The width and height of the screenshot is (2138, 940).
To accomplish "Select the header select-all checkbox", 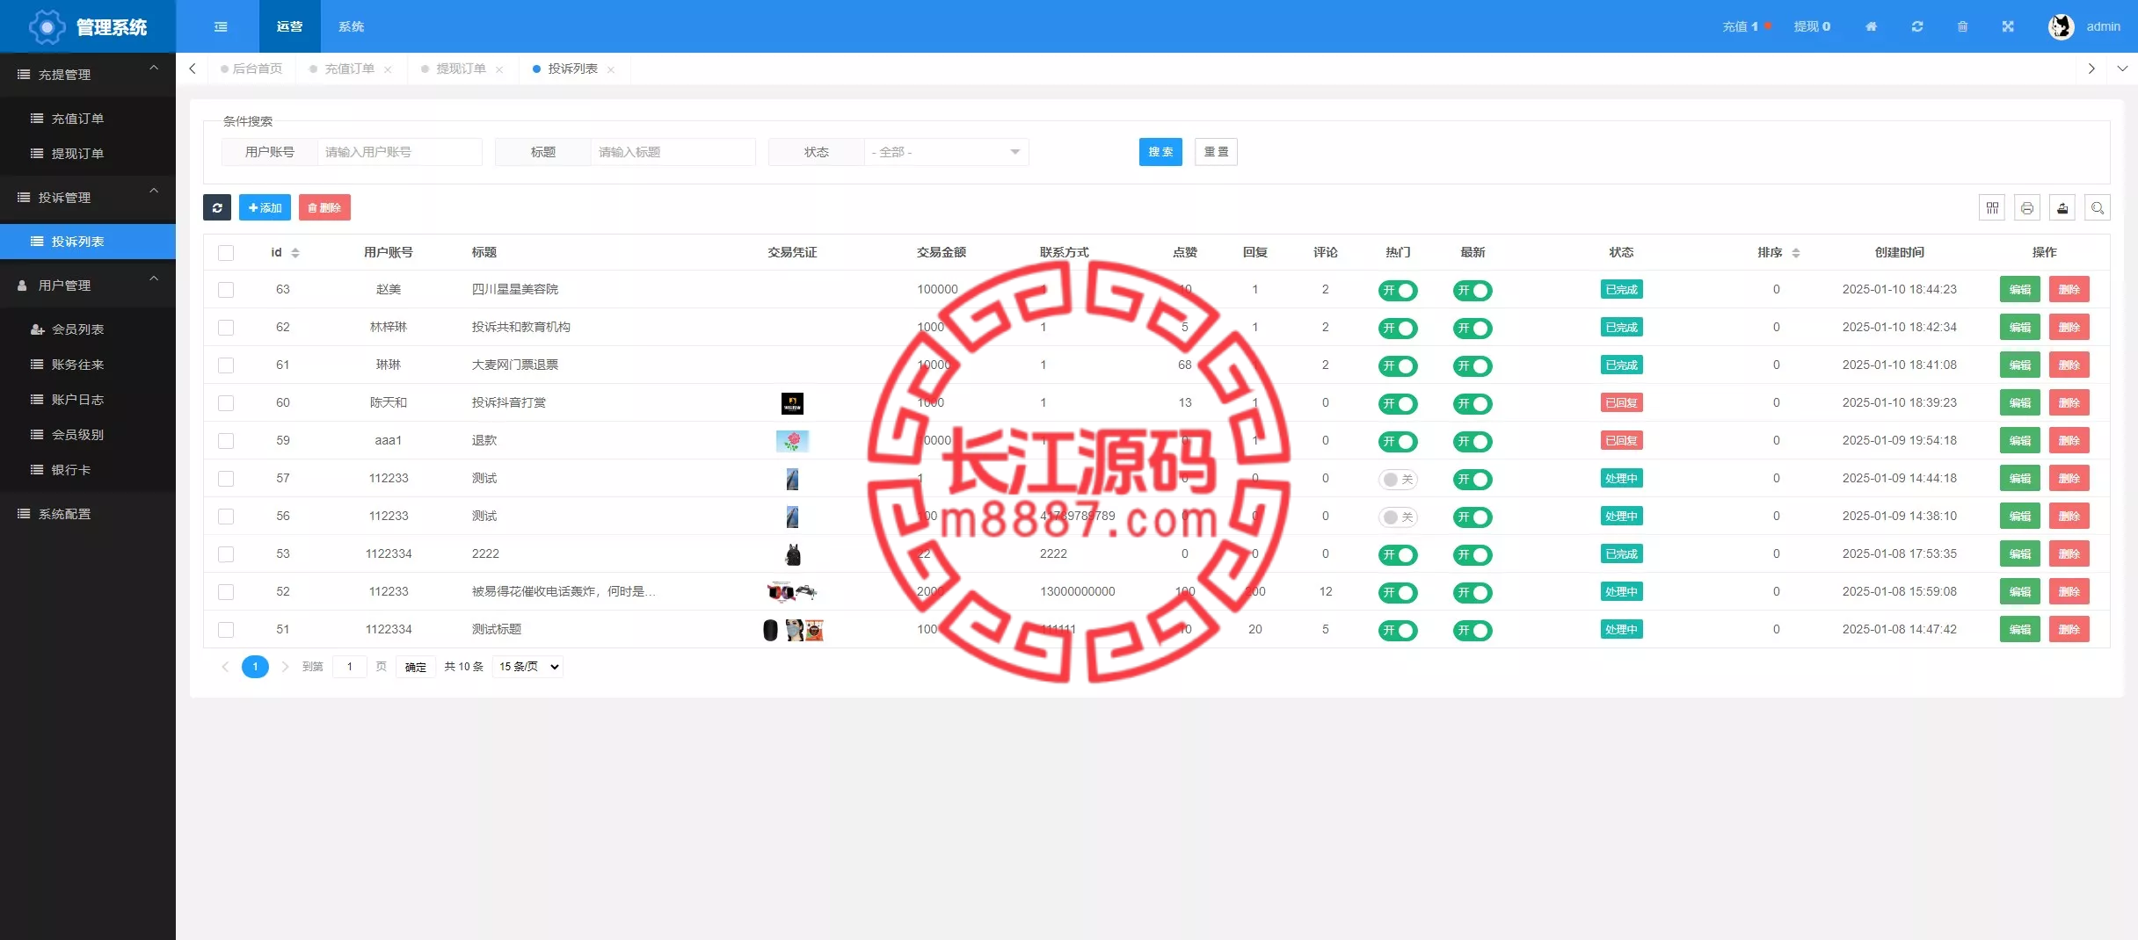I will click(x=226, y=253).
